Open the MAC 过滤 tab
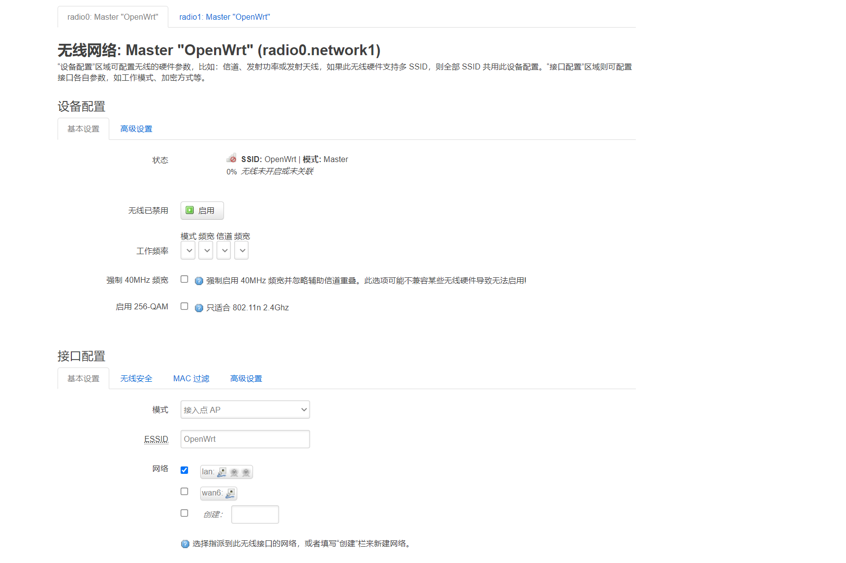 coord(191,378)
